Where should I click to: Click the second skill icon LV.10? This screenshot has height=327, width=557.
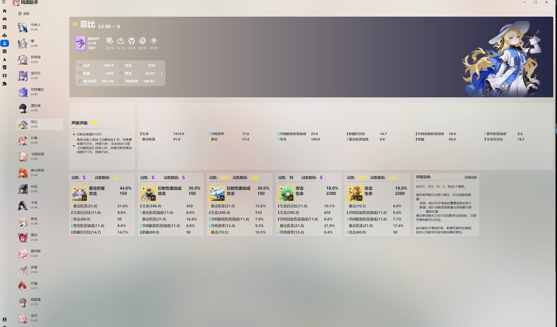pyautogui.click(x=121, y=41)
